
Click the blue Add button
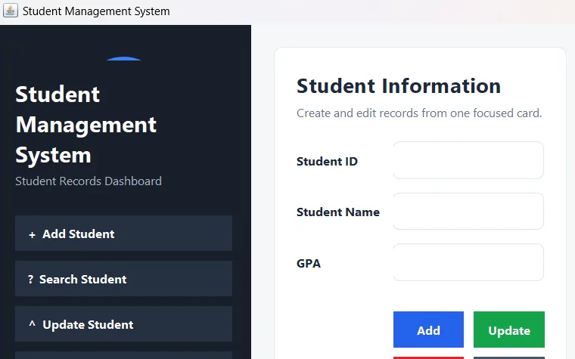pos(428,330)
